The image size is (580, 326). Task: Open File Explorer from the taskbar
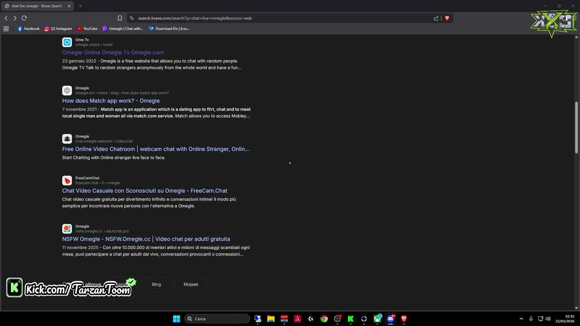tap(271, 319)
